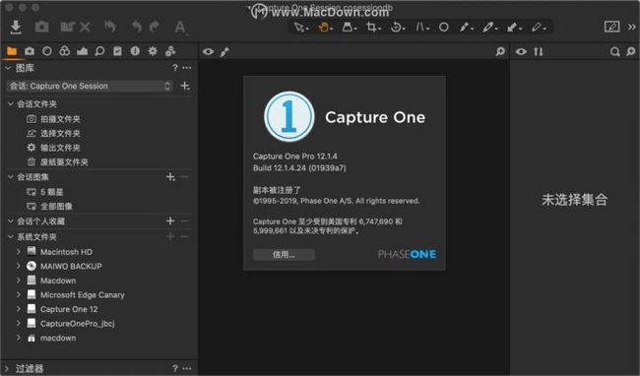
Task: Select 拍摄文件夹
Action: tap(60, 119)
